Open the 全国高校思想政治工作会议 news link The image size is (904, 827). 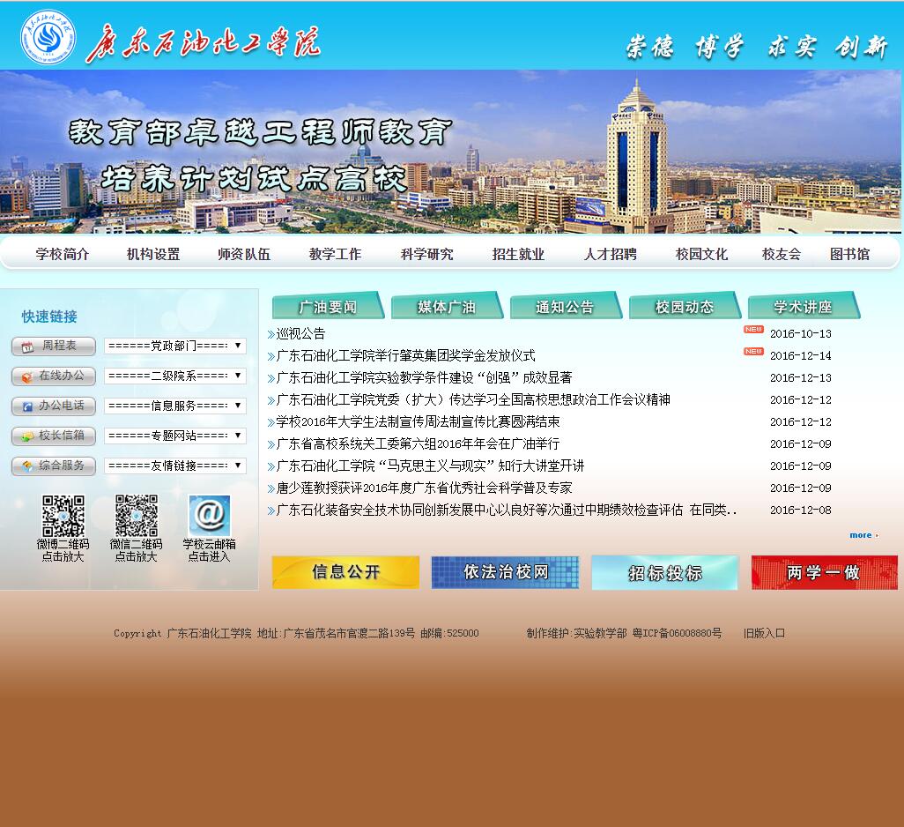click(473, 399)
